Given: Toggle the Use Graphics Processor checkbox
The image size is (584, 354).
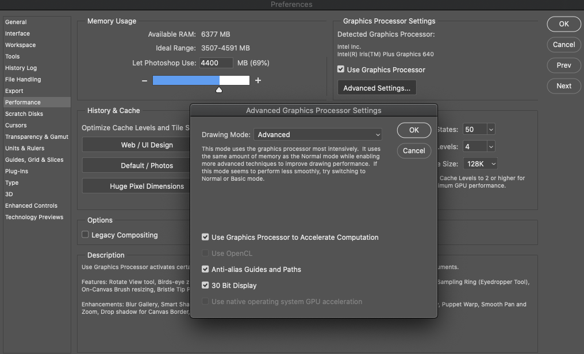Looking at the screenshot, I should [341, 69].
